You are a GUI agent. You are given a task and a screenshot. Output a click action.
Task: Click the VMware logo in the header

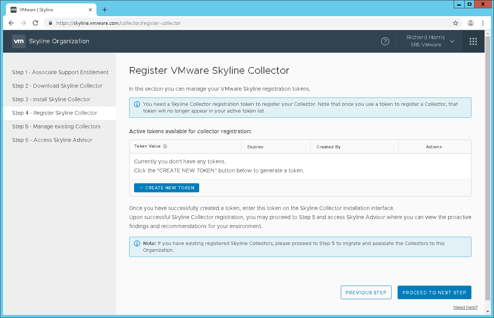pos(19,41)
